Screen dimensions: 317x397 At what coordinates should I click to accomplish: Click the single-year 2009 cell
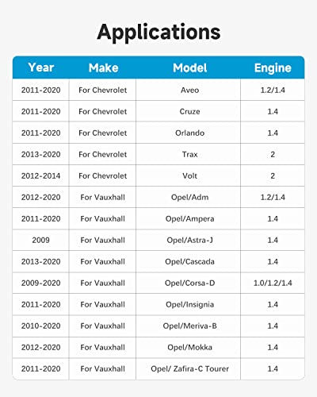tap(40, 240)
